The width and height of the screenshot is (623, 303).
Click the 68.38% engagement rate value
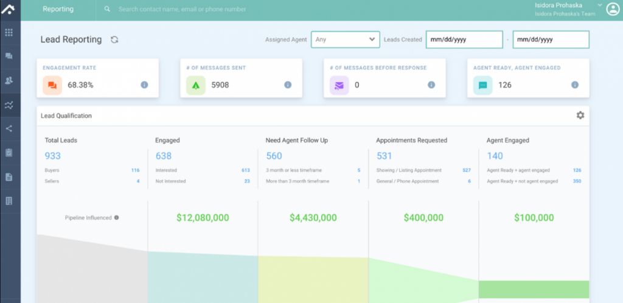click(80, 85)
